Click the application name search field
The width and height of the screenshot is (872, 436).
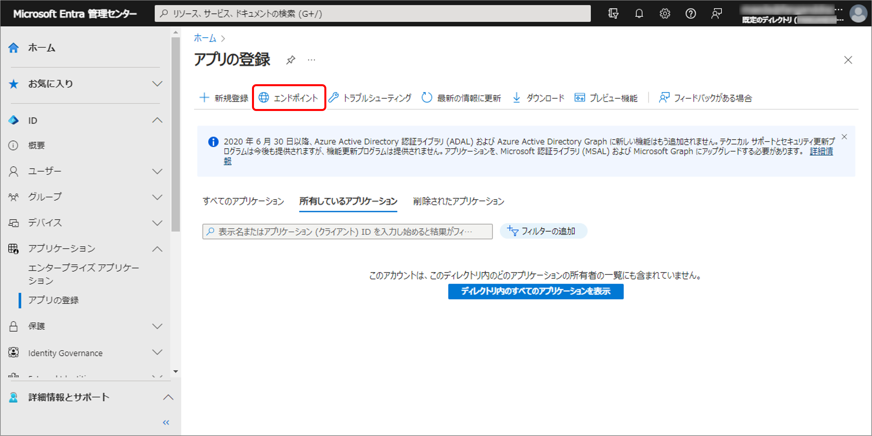(347, 232)
